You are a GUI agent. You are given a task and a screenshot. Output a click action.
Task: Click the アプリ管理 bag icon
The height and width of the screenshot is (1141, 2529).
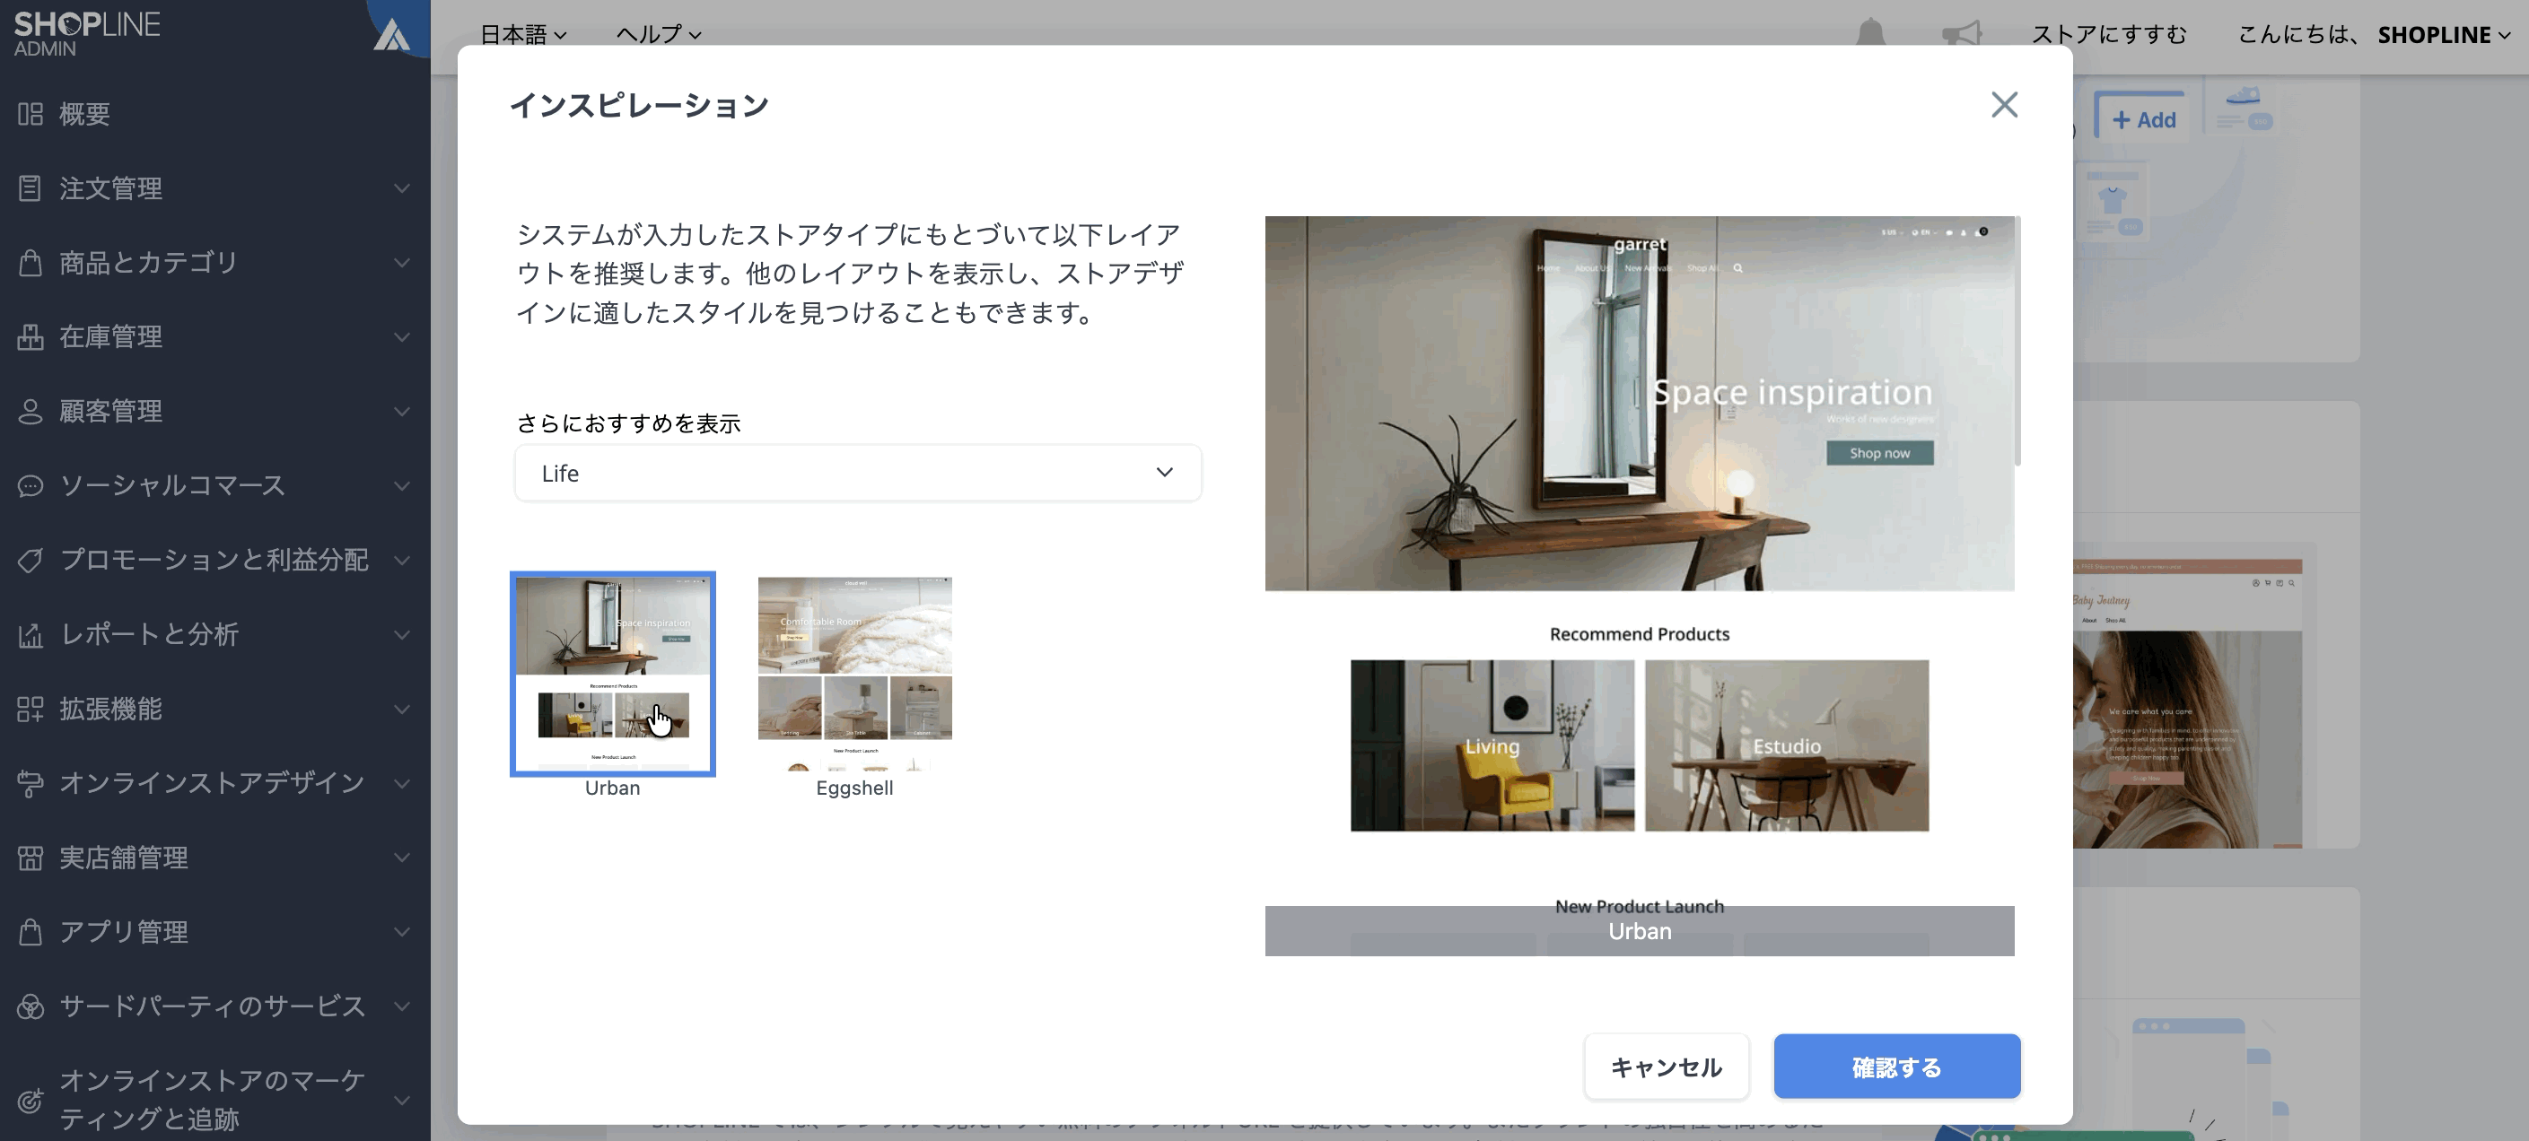(x=31, y=932)
